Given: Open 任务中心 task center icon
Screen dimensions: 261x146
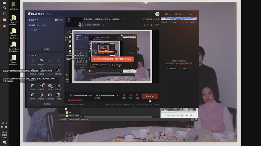Looking at the screenshot, I should point(33,86).
